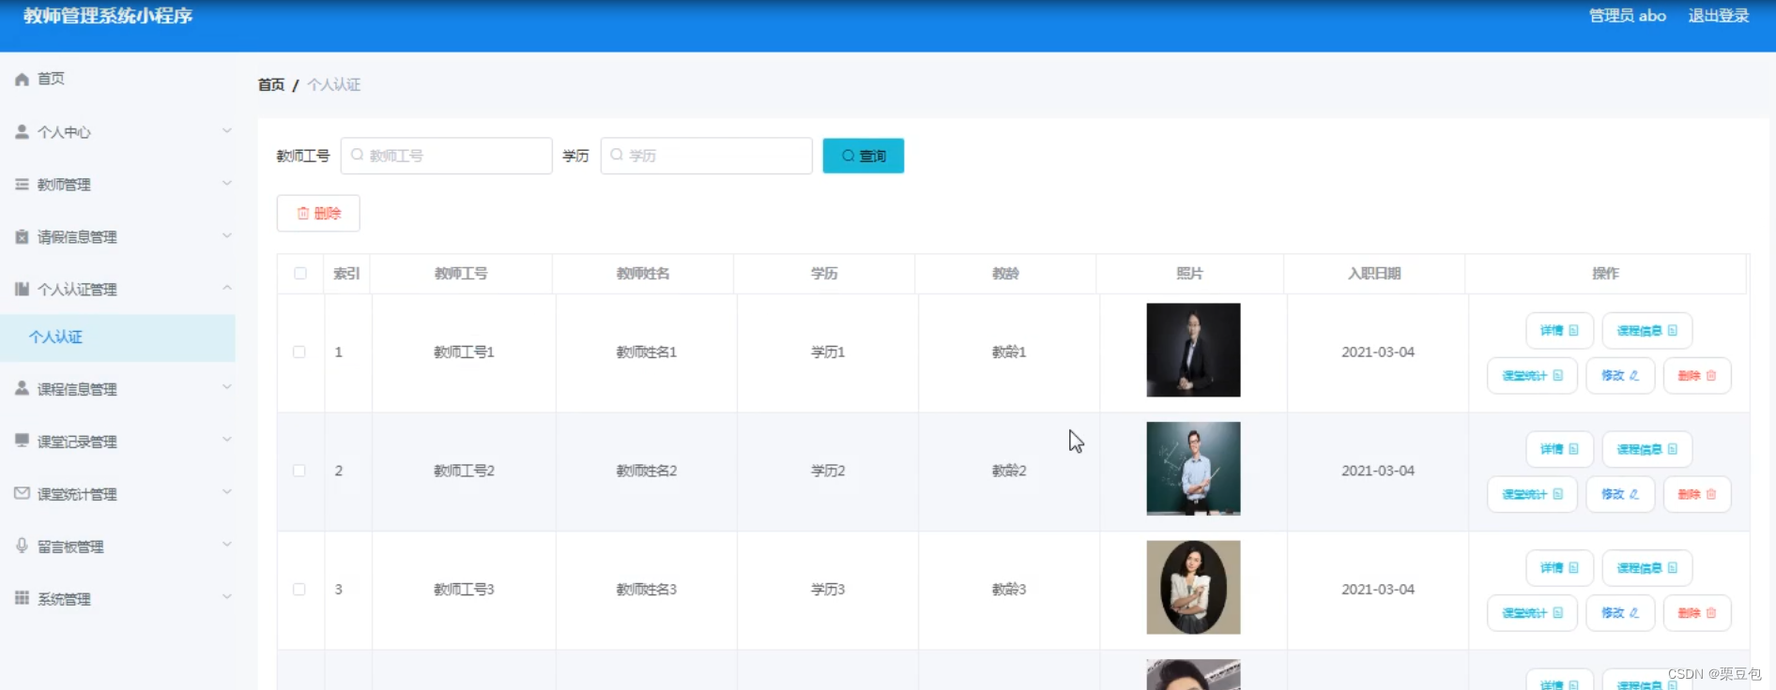Image resolution: width=1776 pixels, height=690 pixels.
Task: Click the 个人认证管理 sidebar icon
Action: click(22, 290)
